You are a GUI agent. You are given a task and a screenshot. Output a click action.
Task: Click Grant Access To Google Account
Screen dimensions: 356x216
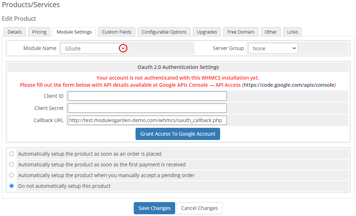178,134
